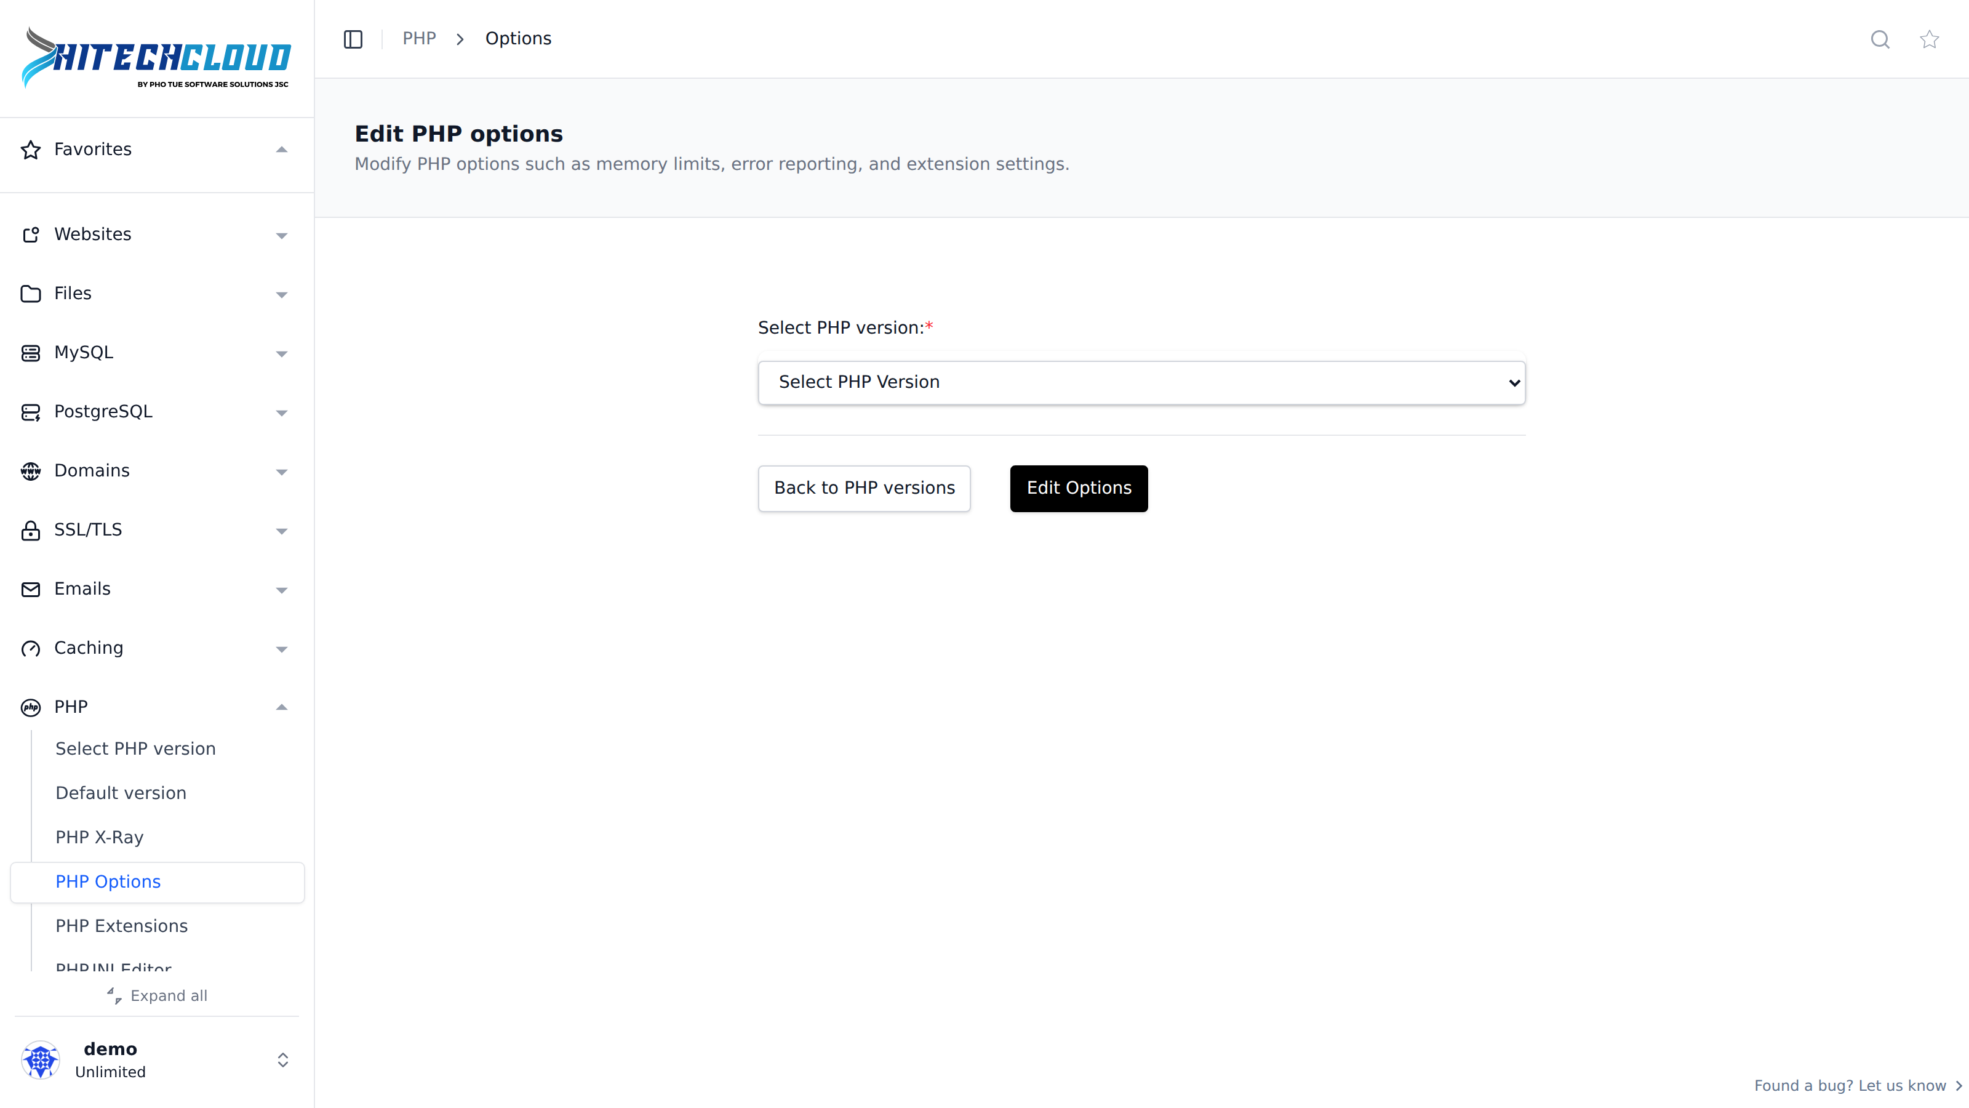
Task: Click the Edit Options button
Action: click(1079, 488)
